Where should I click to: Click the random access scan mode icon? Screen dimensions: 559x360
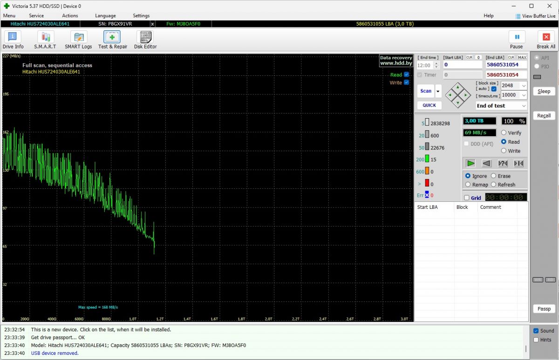pos(503,163)
